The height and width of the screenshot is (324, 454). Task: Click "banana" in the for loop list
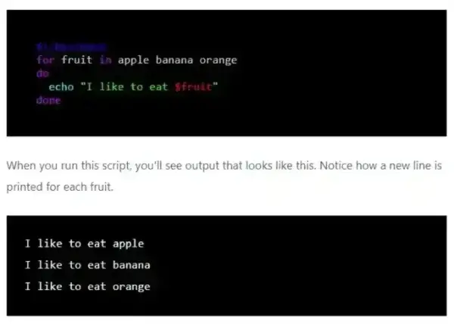[x=175, y=60]
